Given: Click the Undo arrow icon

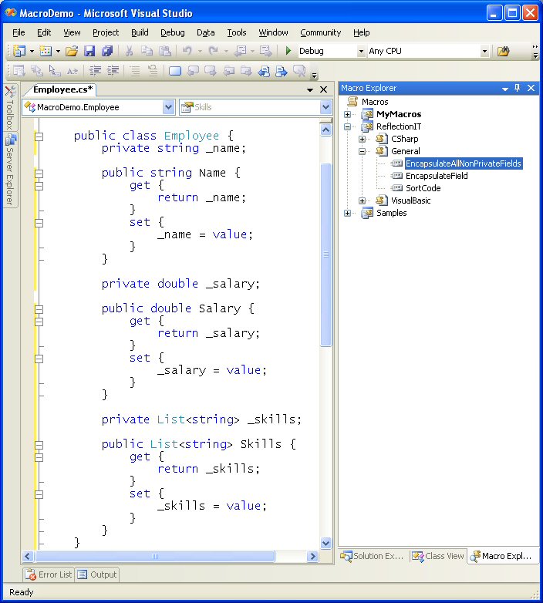Looking at the screenshot, I should (x=187, y=51).
